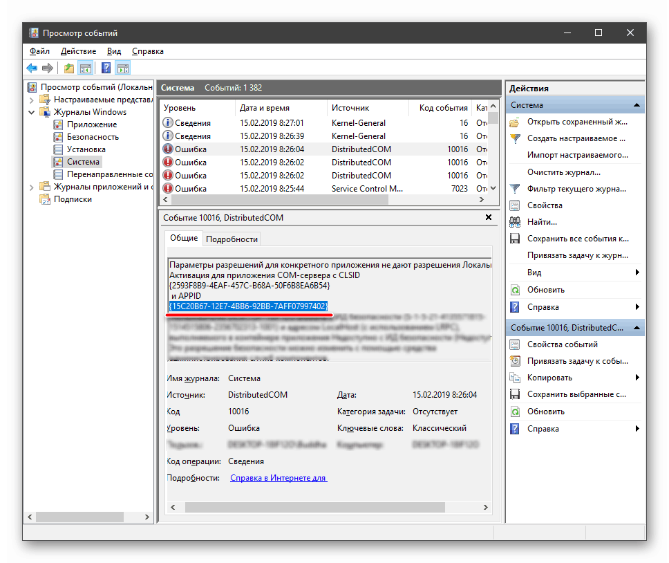669x563 pixels.
Task: Click the highlighted APPID GUID text
Action: [x=248, y=306]
